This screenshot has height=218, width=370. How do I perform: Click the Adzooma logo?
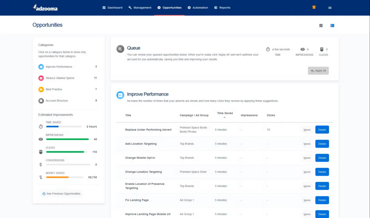point(46,7)
